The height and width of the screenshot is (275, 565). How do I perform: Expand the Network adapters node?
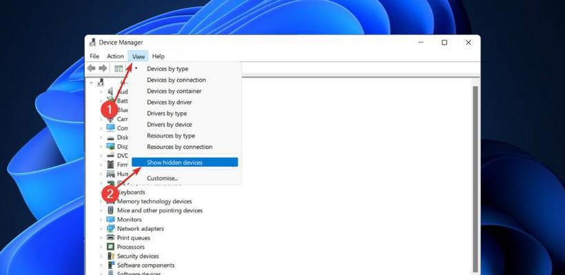(101, 229)
